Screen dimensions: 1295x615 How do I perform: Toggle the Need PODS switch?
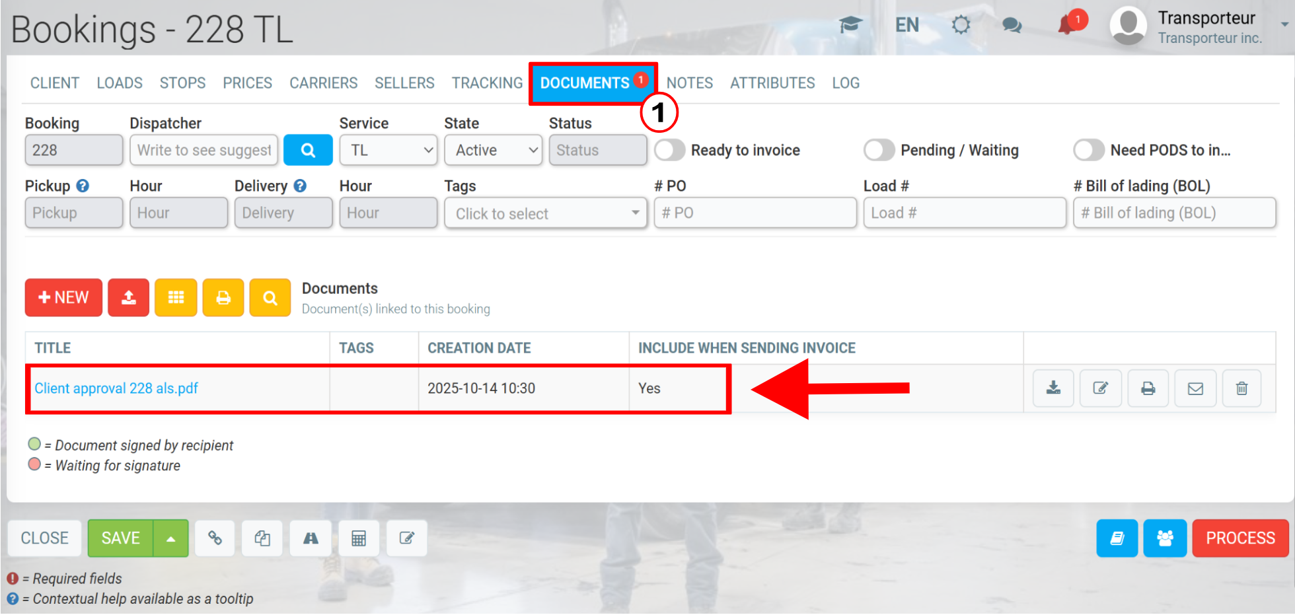coord(1089,150)
